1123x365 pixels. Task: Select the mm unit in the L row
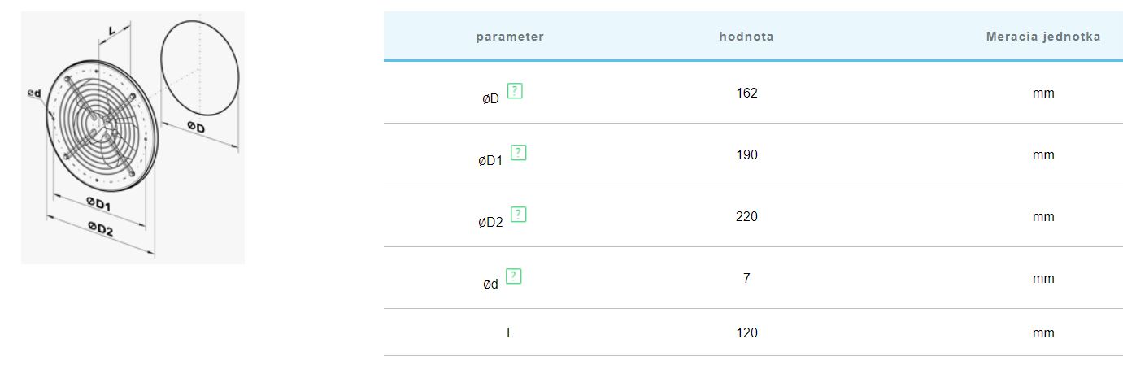pyautogui.click(x=1042, y=332)
